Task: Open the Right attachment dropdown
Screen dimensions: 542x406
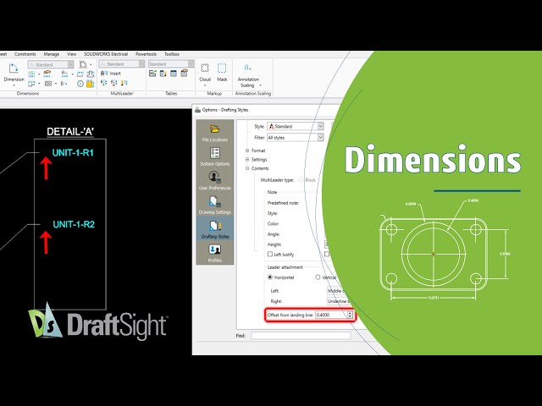Action: 339,301
